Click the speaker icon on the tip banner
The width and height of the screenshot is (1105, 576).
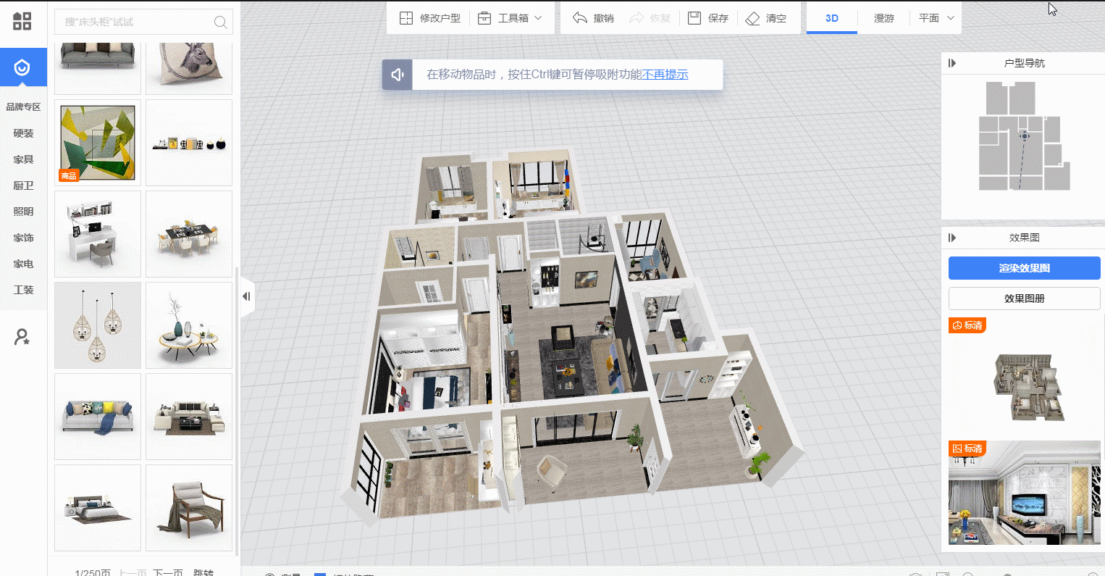click(397, 75)
